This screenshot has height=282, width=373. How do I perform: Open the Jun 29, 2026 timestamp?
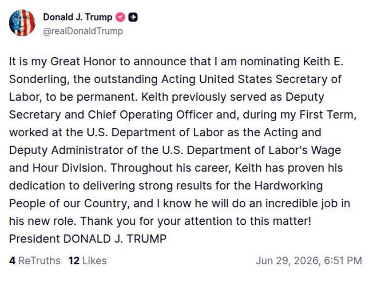coord(309,261)
